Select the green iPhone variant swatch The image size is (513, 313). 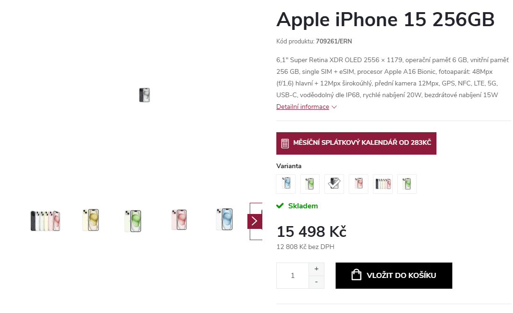click(x=310, y=184)
